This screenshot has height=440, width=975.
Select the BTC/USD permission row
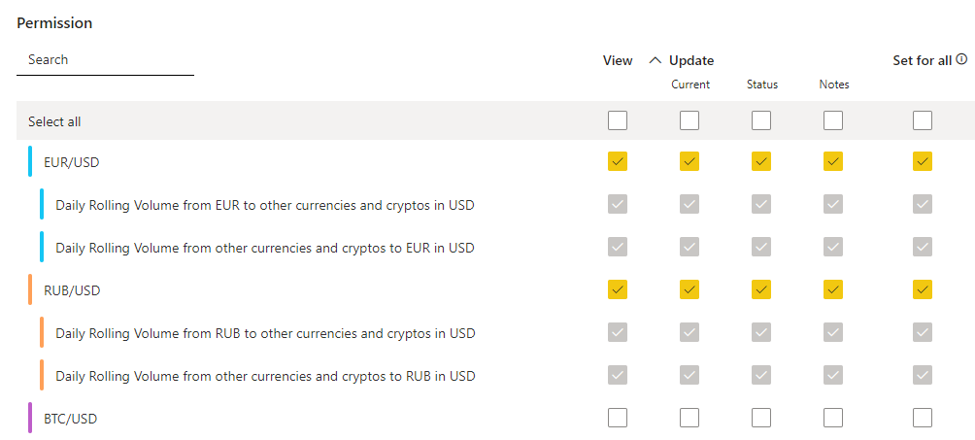71,419
